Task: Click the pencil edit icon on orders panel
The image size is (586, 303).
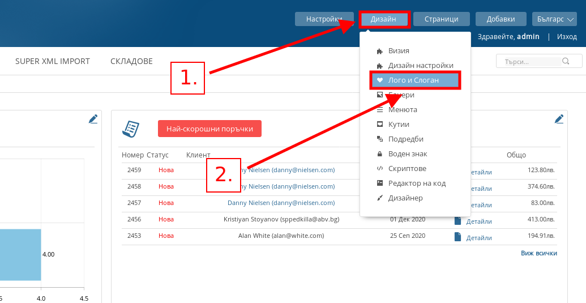Action: pyautogui.click(x=559, y=119)
